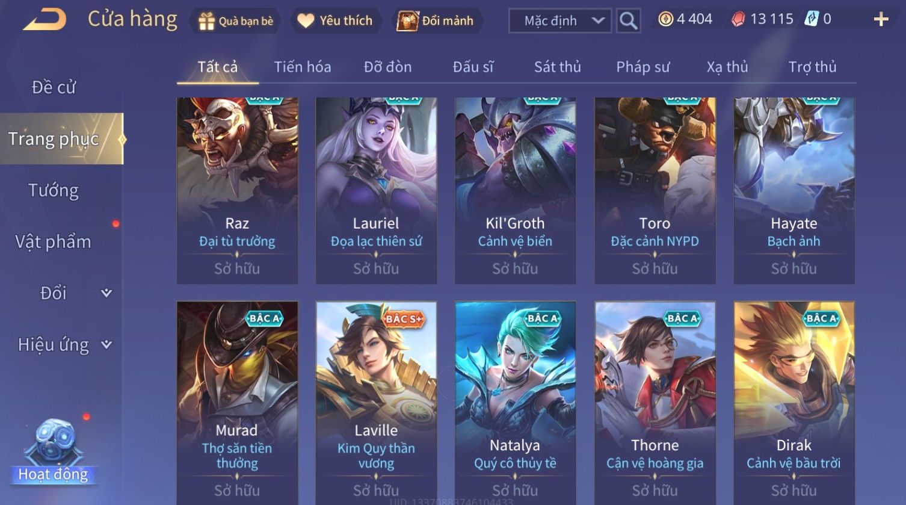This screenshot has width=906, height=505.
Task: Switch to the Sát thủ tab
Action: pyautogui.click(x=558, y=67)
